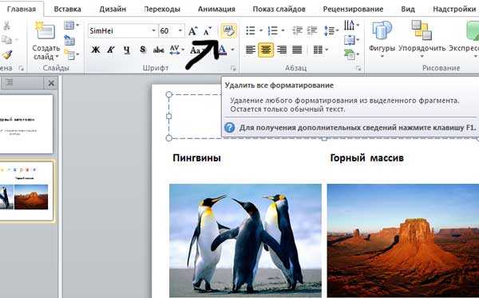Click the Copy icon in clipboard group
This screenshot has height=298, width=479.
point(6,40)
